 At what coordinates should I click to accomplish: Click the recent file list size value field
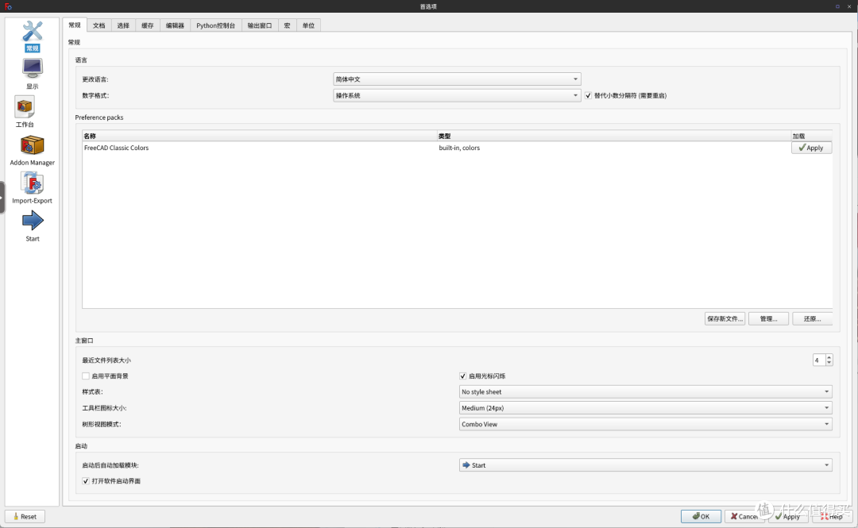819,360
